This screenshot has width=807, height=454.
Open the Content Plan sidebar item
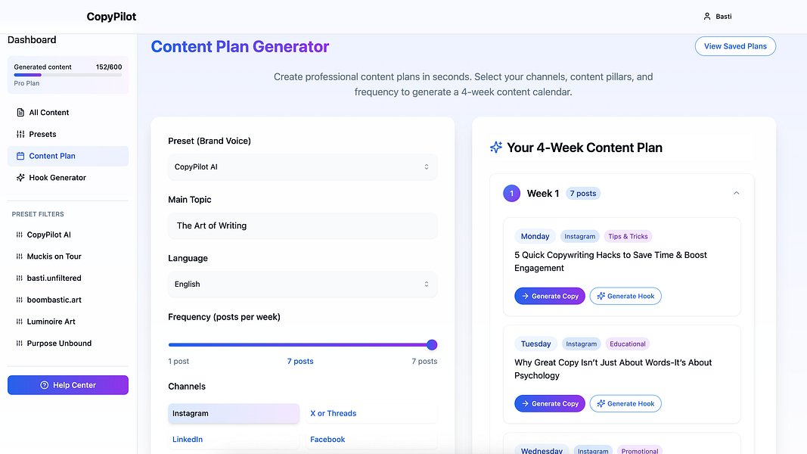68,156
